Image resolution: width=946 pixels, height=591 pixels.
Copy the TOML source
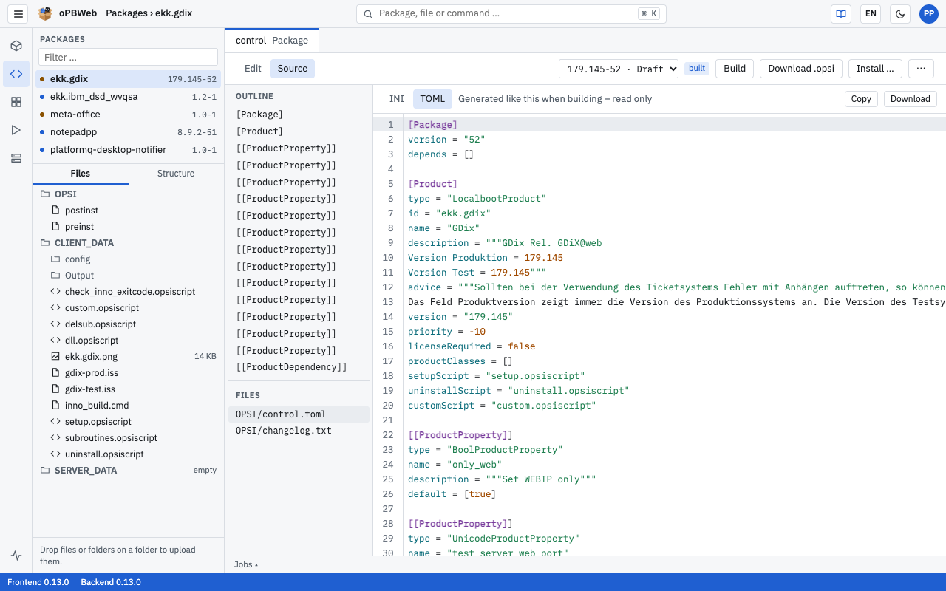click(x=861, y=99)
